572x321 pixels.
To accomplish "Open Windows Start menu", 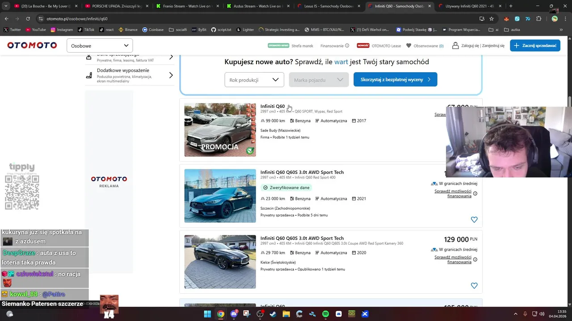I will click(207, 314).
